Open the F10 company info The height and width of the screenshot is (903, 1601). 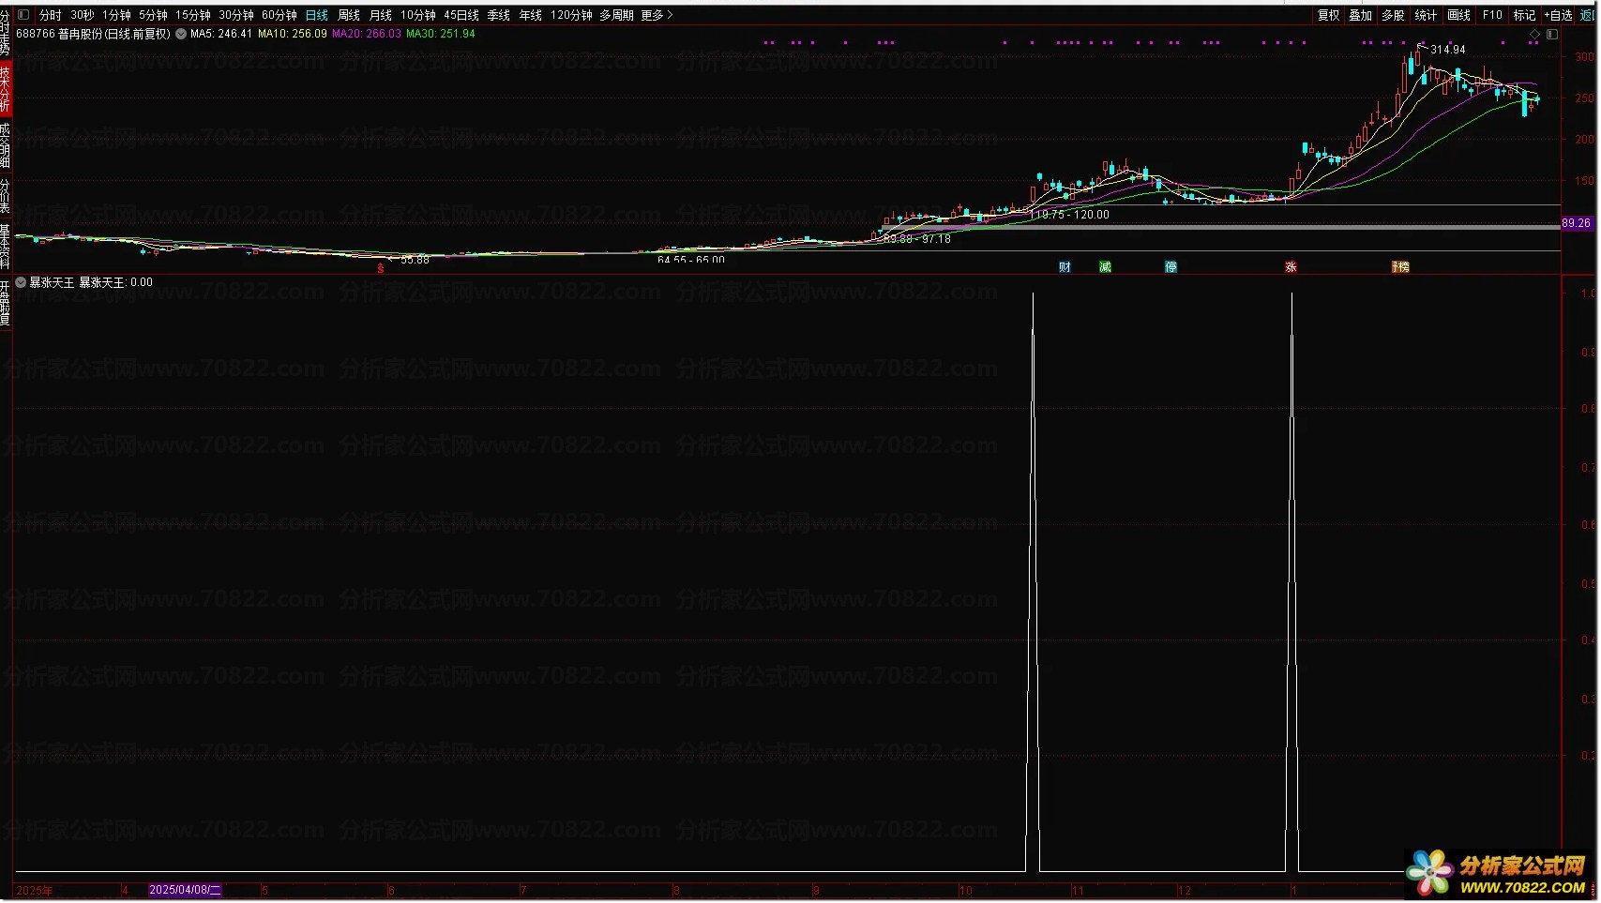click(1492, 15)
